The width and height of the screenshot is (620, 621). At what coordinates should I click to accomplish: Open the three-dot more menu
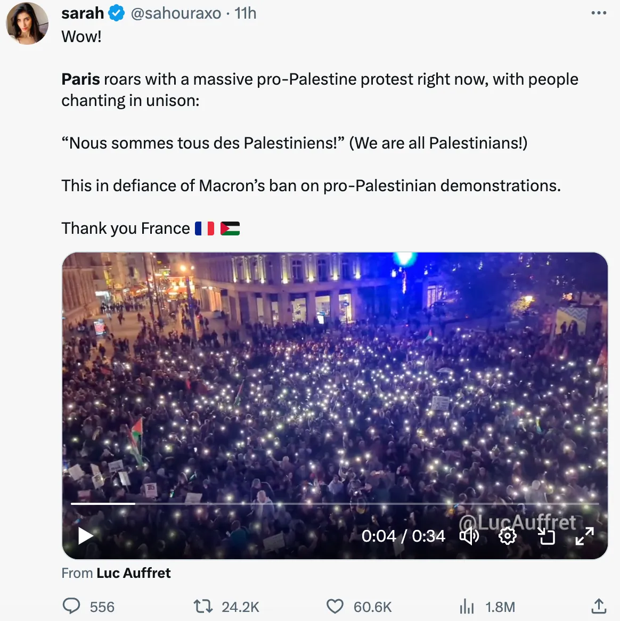click(x=599, y=13)
